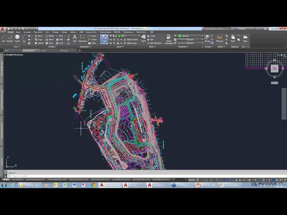The width and height of the screenshot is (287, 215).
Task: Click the green ByLayer color swatch
Action: [x=180, y=36]
